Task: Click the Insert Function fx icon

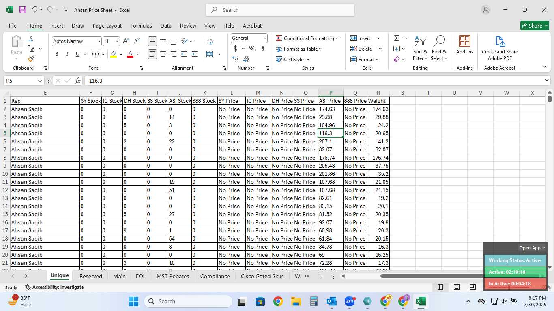Action: [x=77, y=81]
